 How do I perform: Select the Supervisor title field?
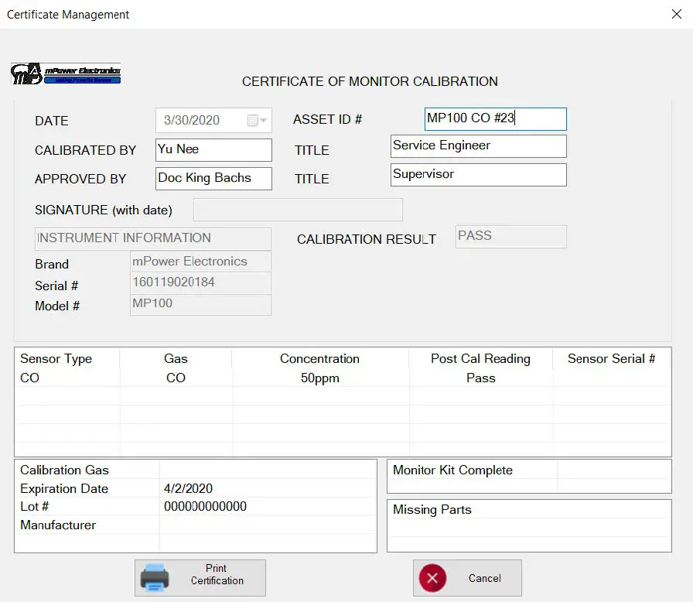tap(478, 174)
